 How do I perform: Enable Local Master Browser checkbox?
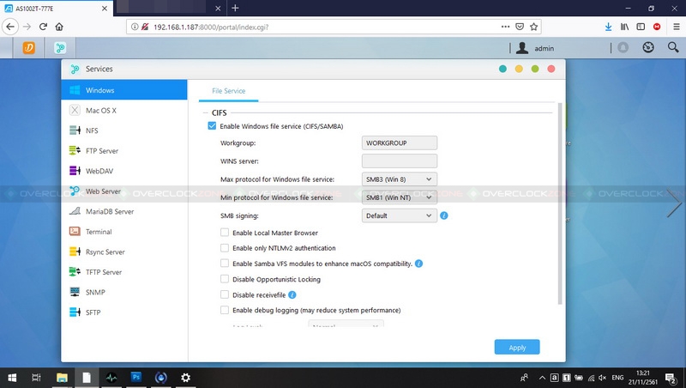[x=225, y=233]
